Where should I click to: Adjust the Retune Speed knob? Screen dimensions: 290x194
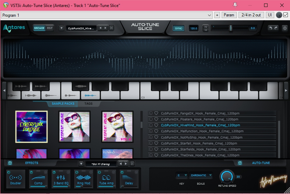pos(227,177)
